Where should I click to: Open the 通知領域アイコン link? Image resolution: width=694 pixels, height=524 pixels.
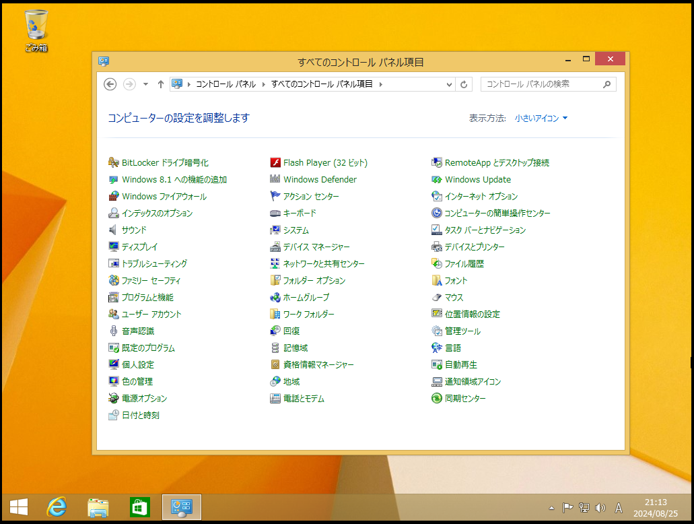pos(473,381)
